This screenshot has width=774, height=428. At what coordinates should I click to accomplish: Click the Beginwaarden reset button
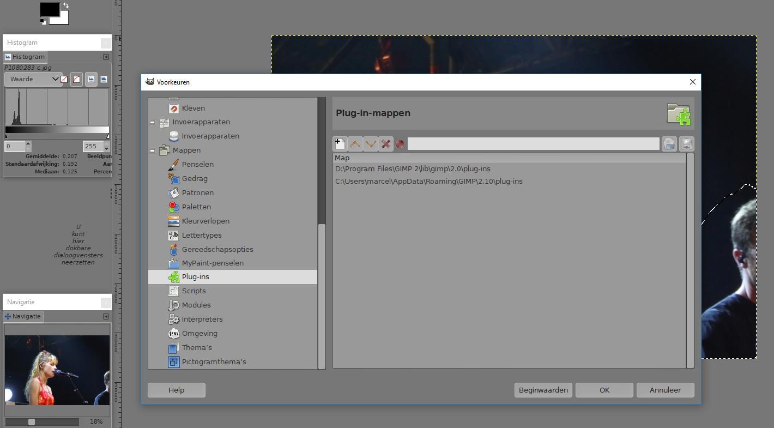543,390
